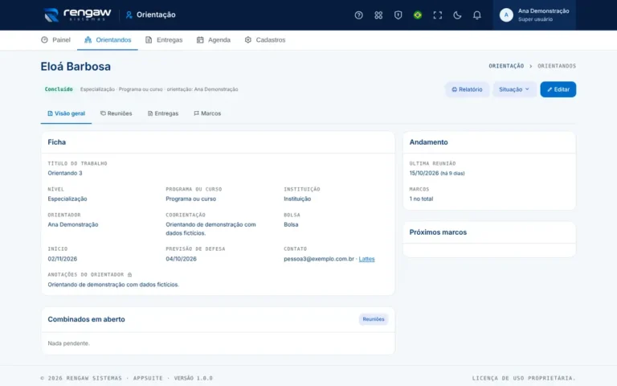The height and width of the screenshot is (386, 617).
Task: Toggle fullscreen mode icon
Action: [x=437, y=15]
